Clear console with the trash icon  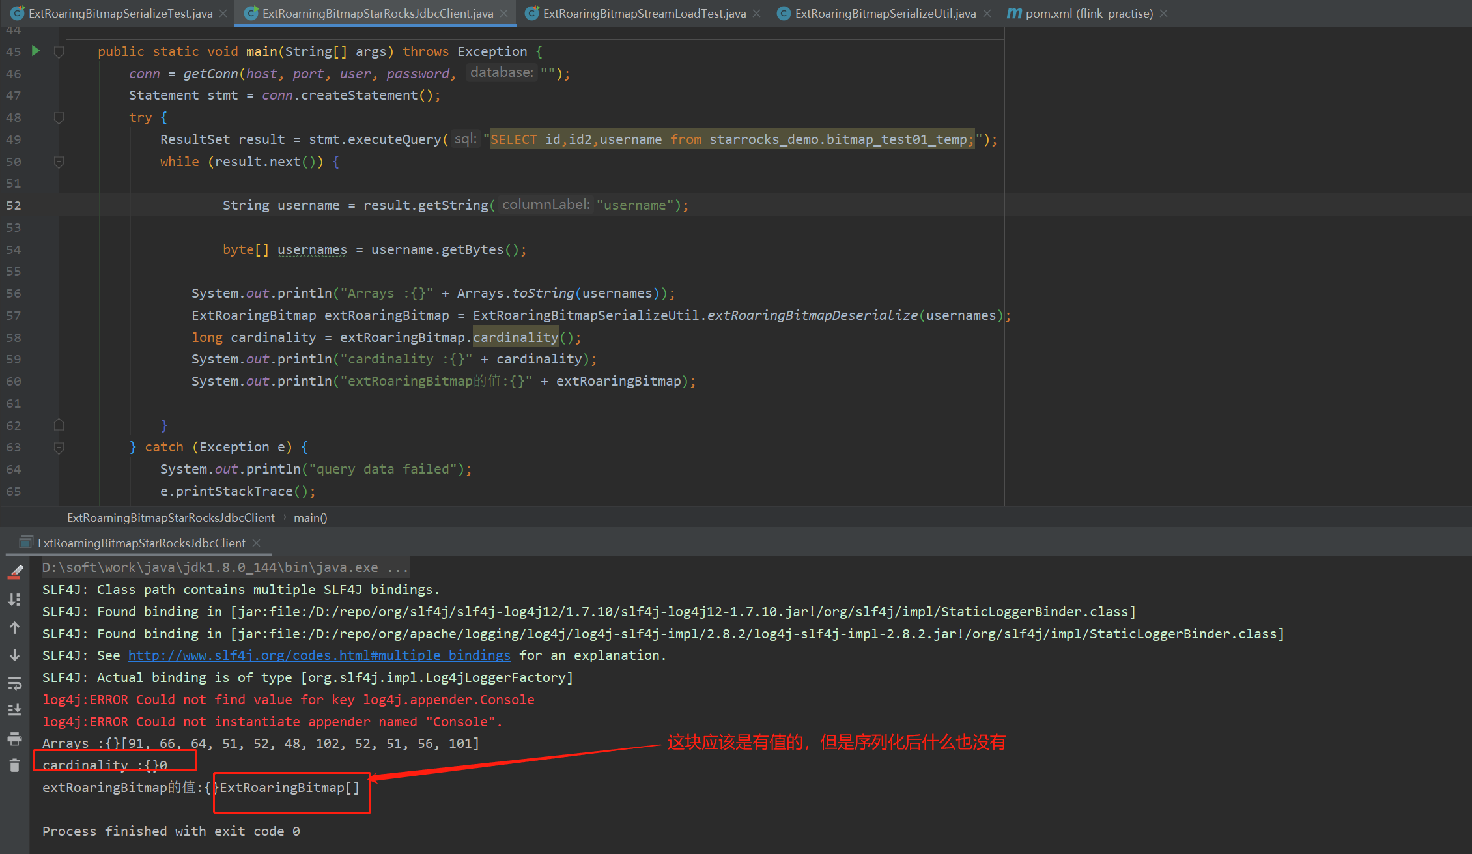click(14, 765)
